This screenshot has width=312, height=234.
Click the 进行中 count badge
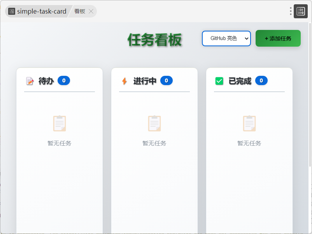[167, 80]
